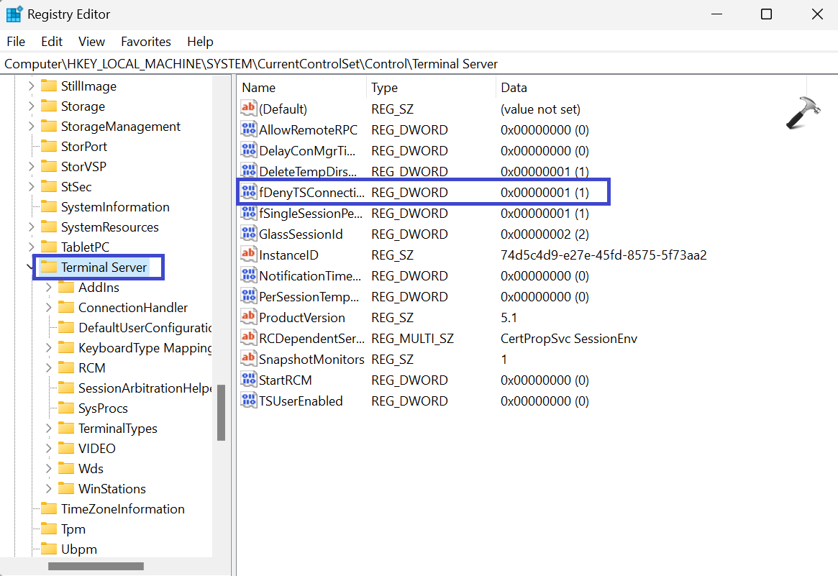Expand the StorageManagement key
838x576 pixels.
tap(31, 127)
